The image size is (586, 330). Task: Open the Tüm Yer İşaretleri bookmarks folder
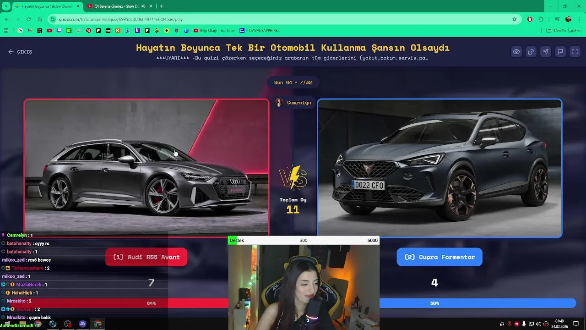pyautogui.click(x=564, y=31)
